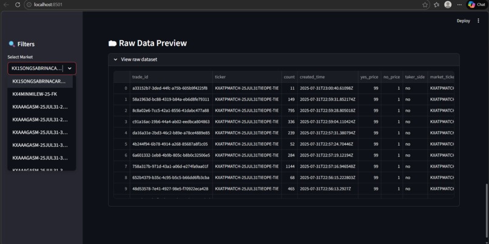The image size is (489, 244).
Task: Sort by the no_price column header
Action: point(392,76)
